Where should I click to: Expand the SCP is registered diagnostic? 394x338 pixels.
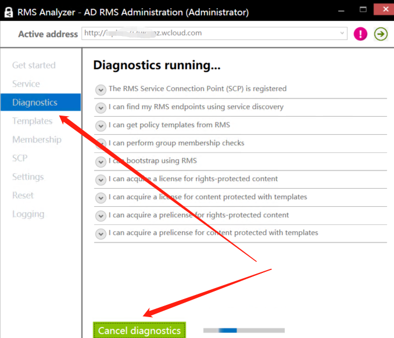click(101, 89)
